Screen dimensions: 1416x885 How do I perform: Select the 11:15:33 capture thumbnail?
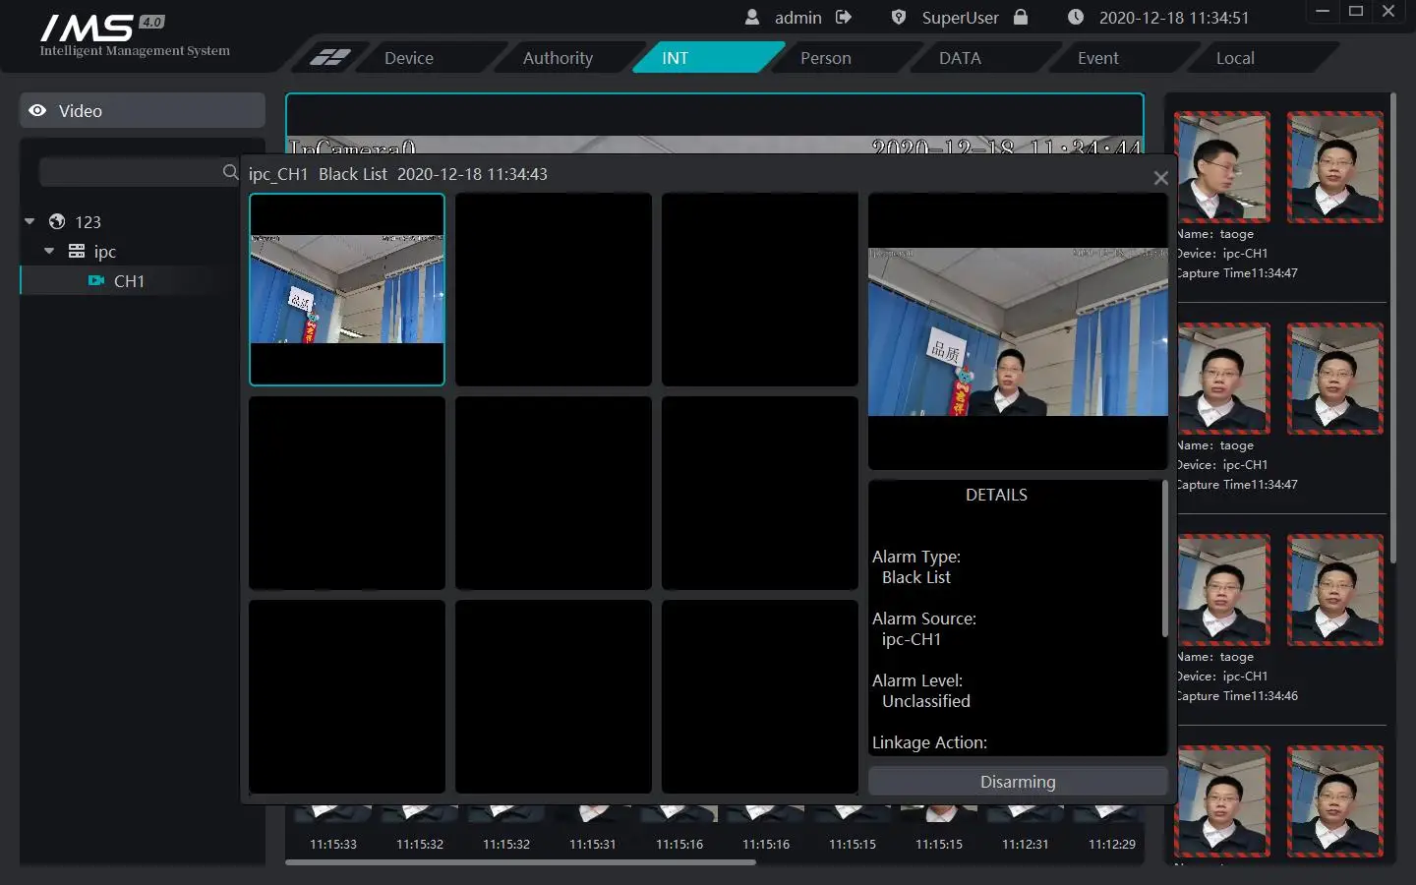click(332, 816)
